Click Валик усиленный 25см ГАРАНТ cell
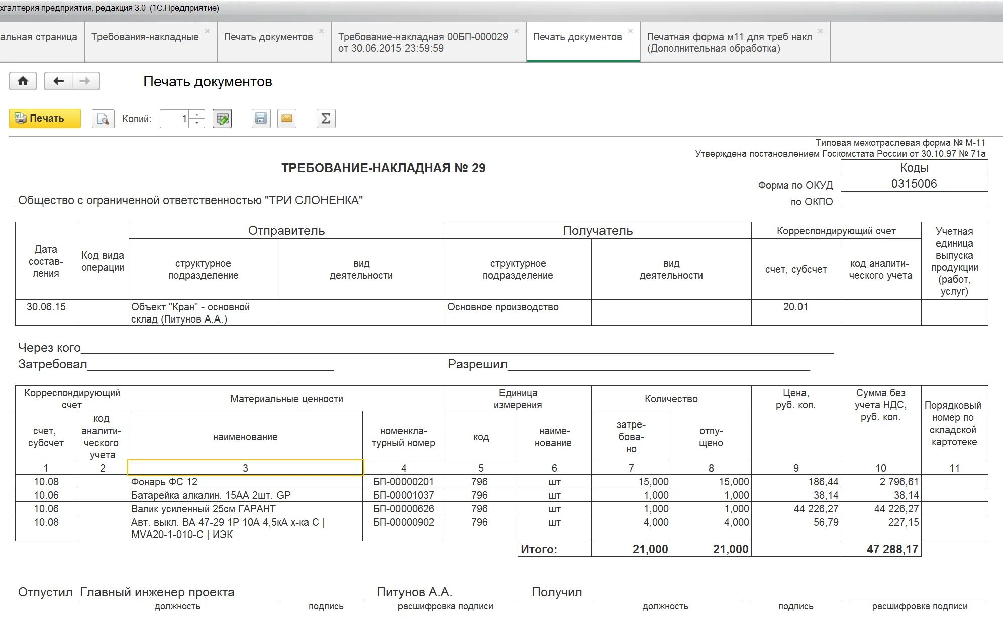The image size is (1003, 640). click(245, 508)
